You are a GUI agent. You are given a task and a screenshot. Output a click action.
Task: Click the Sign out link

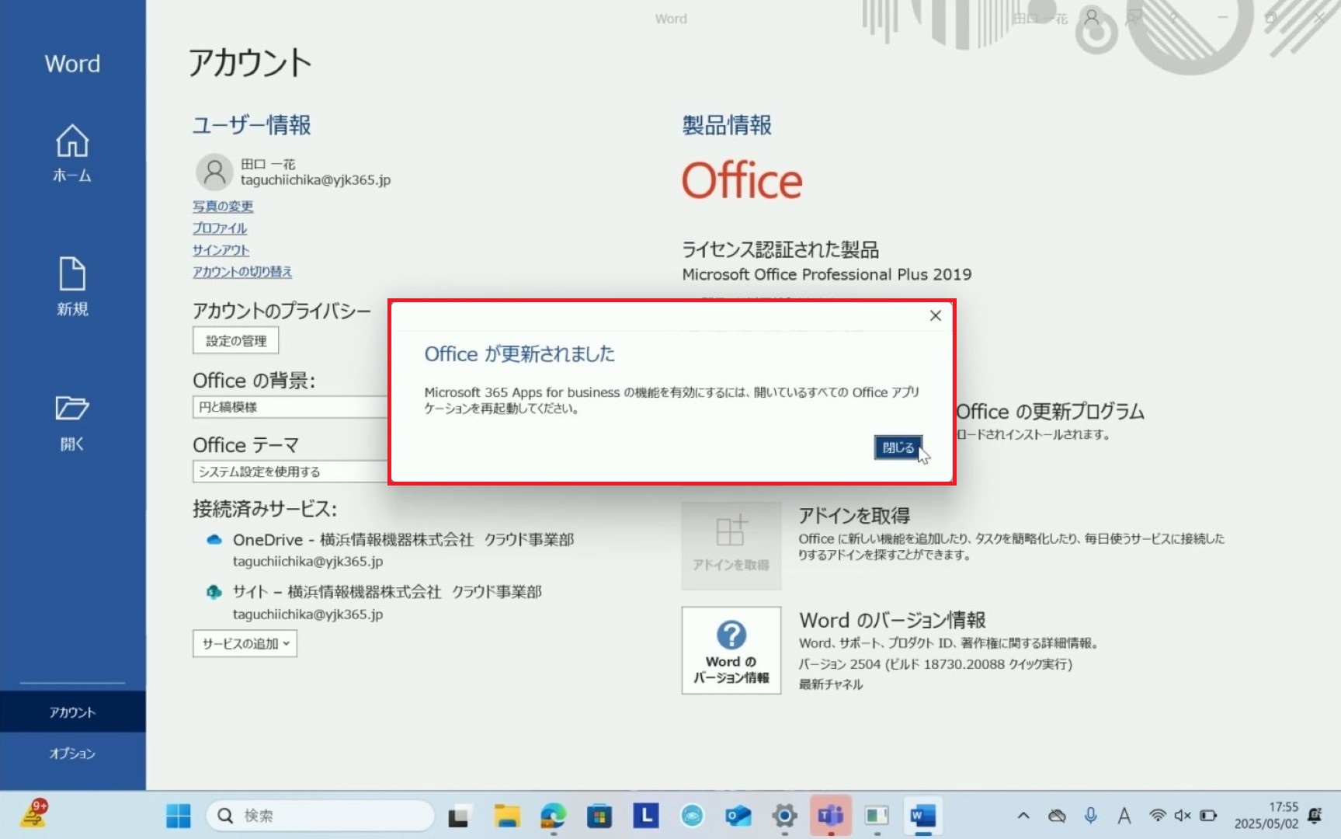pyautogui.click(x=221, y=249)
